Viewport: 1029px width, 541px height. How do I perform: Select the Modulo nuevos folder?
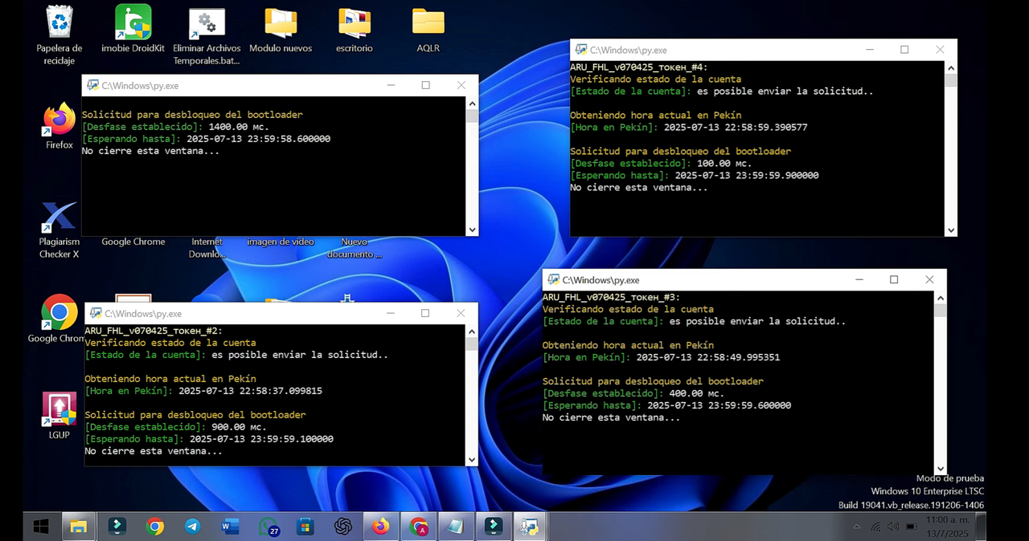pos(281,30)
